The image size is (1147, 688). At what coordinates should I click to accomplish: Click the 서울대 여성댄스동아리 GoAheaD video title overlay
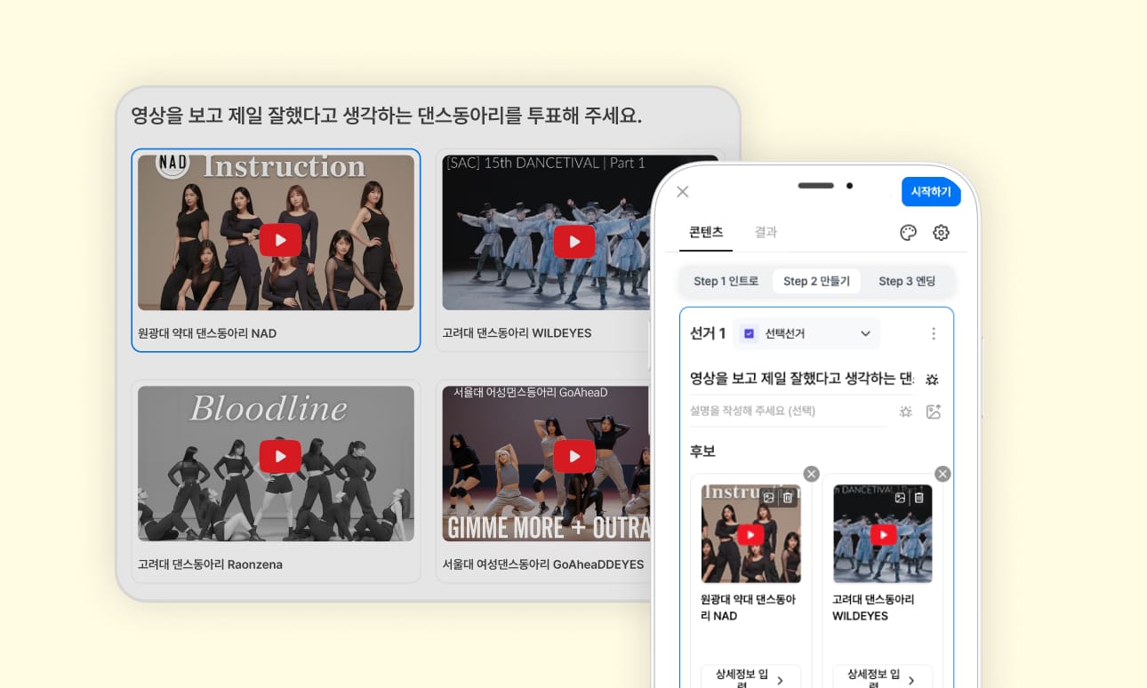pyautogui.click(x=530, y=392)
